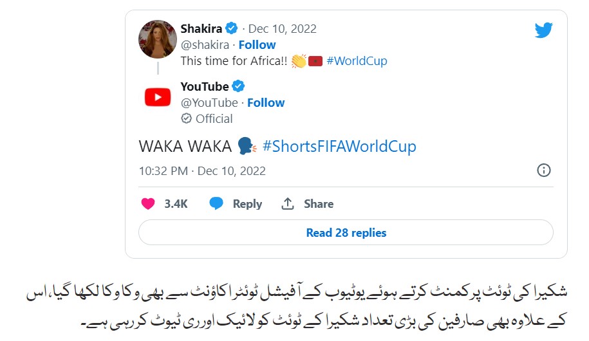The width and height of the screenshot is (589, 341).
Task: Click Shakira's verified badge
Action: coord(231,29)
